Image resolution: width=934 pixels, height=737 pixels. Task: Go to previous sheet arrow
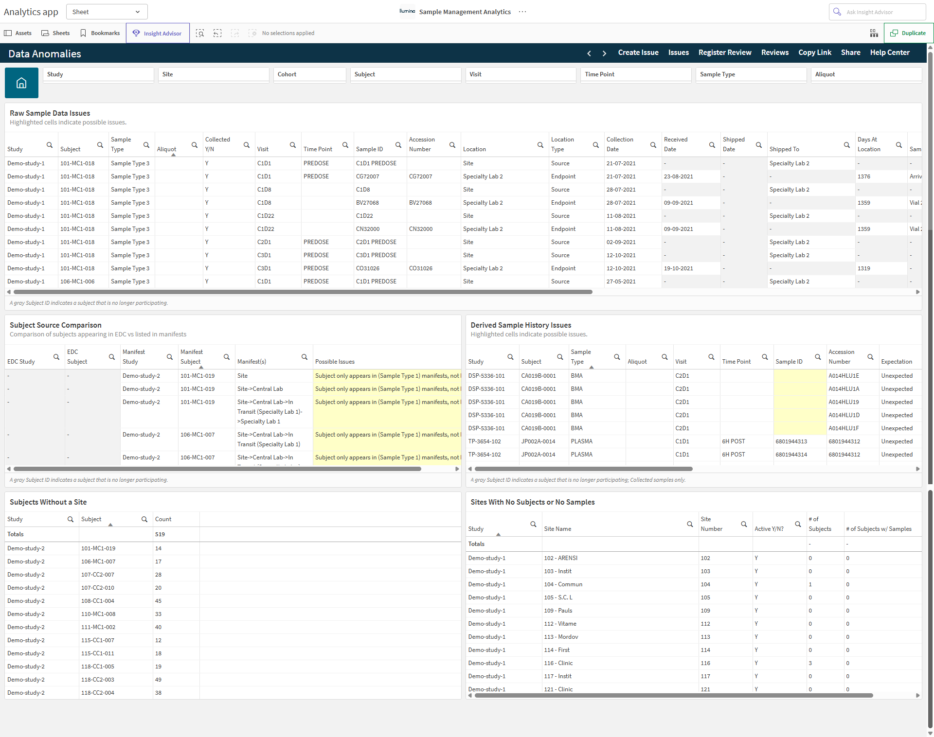[x=589, y=53]
